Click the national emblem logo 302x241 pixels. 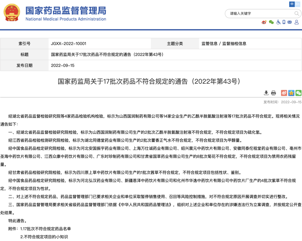12,13
